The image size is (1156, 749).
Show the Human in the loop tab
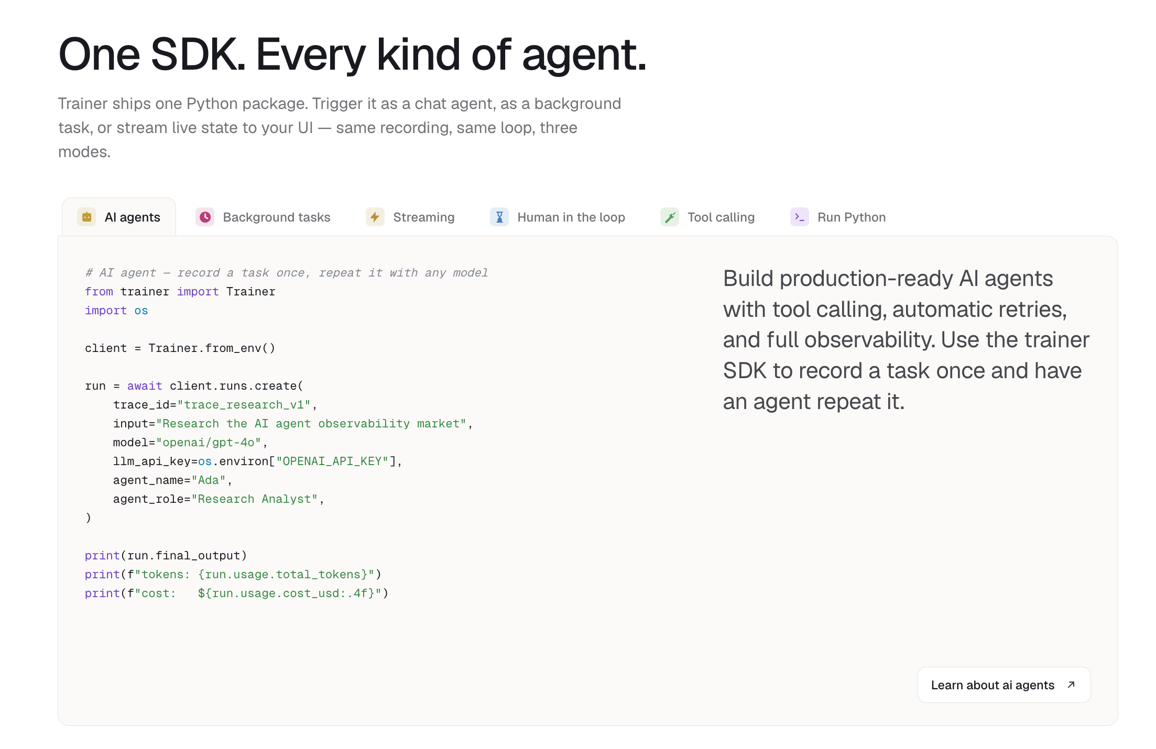[x=558, y=217]
